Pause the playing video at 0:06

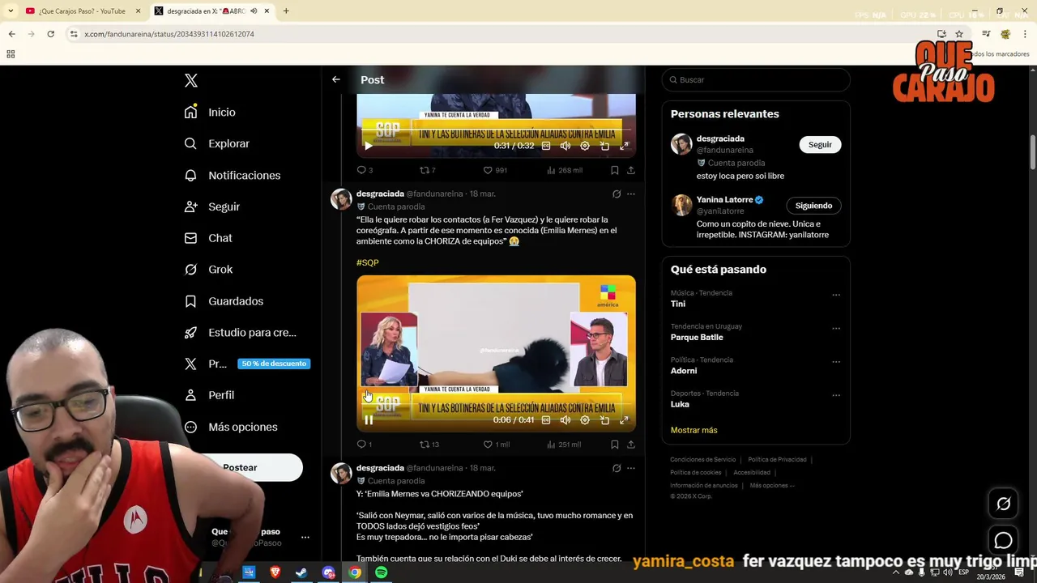point(369,420)
